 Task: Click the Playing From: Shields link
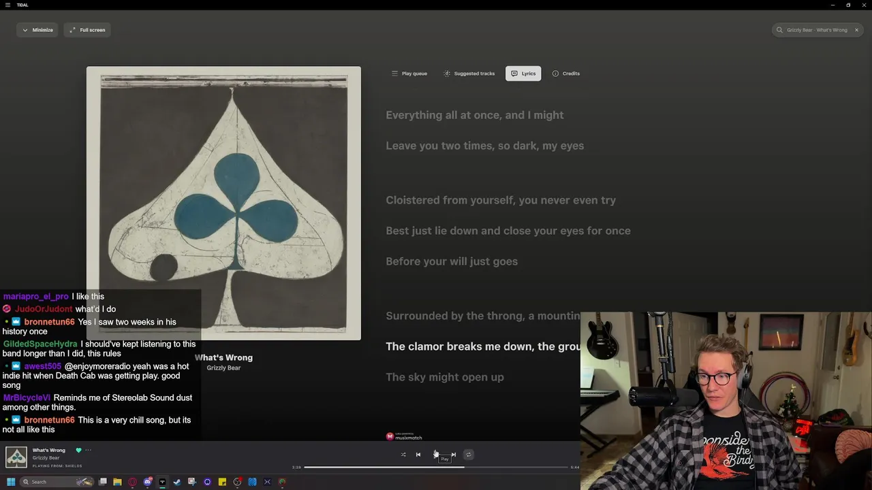pos(57,466)
